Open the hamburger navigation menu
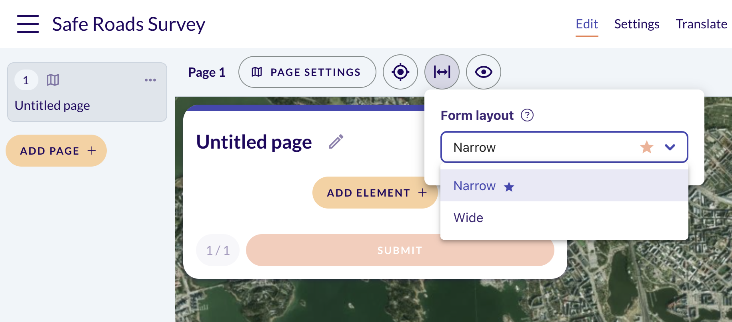This screenshot has height=322, width=732. click(28, 24)
